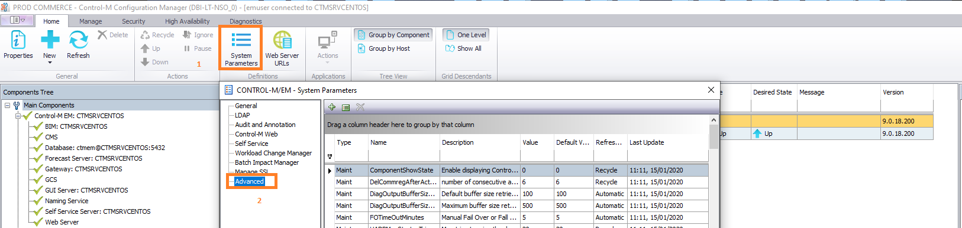The height and width of the screenshot is (228, 962).
Task: Switch to the Manage tab
Action: pos(91,21)
